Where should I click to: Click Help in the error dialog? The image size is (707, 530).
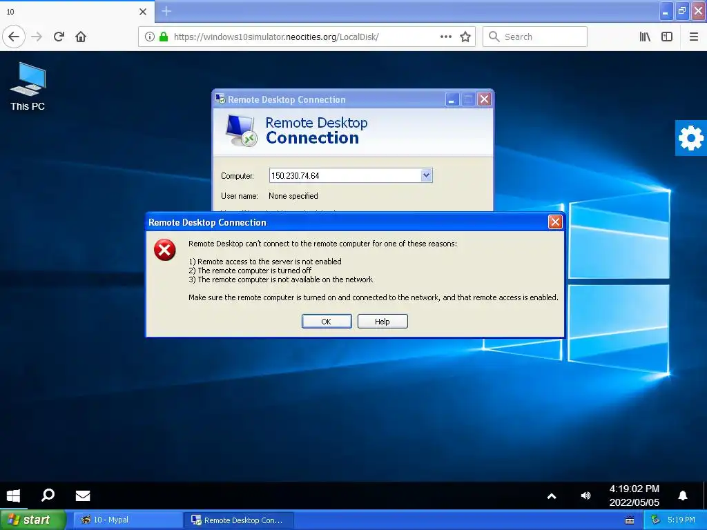382,322
